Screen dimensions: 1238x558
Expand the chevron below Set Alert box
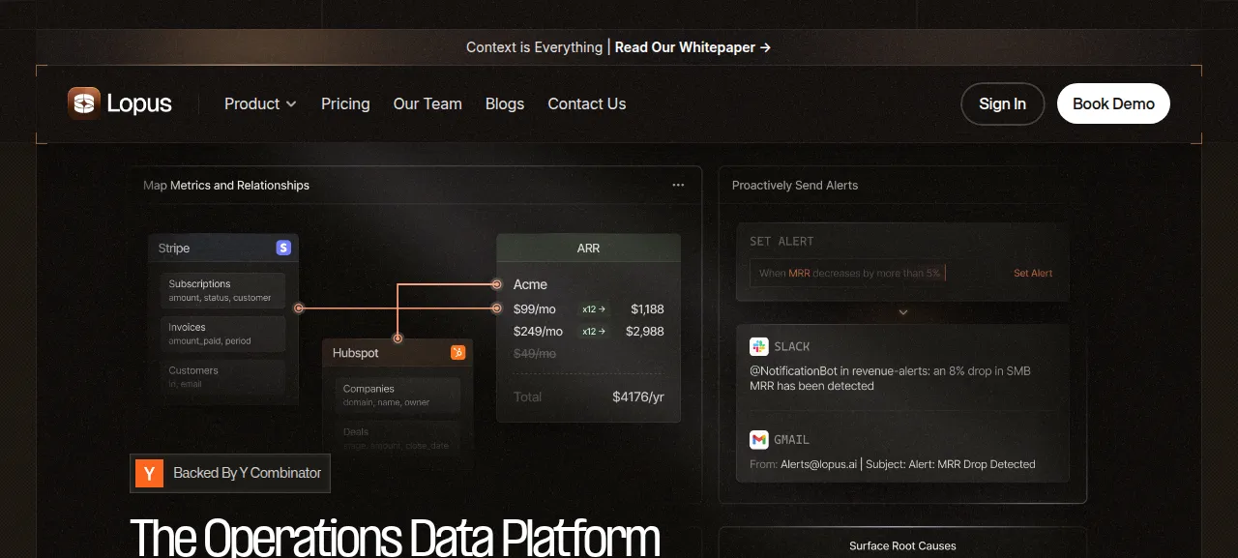[x=903, y=312]
